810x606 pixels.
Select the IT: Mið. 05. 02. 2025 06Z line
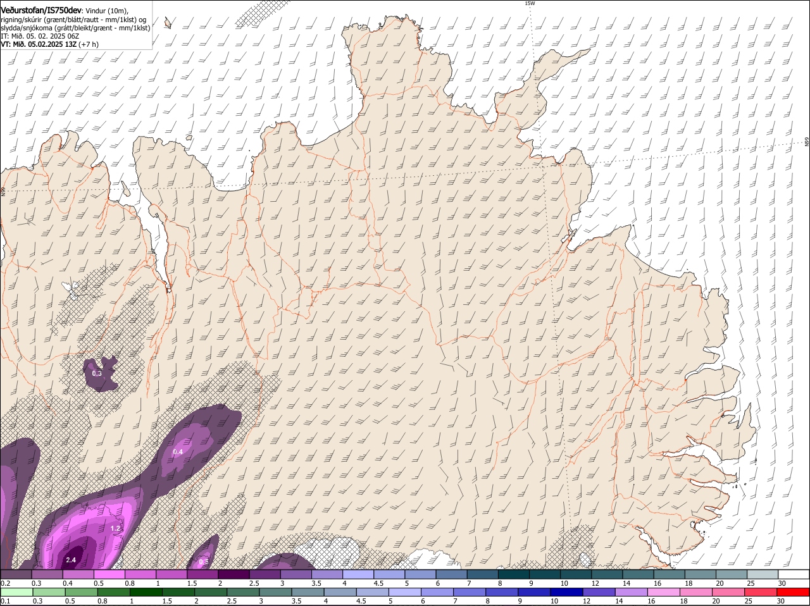coord(40,36)
